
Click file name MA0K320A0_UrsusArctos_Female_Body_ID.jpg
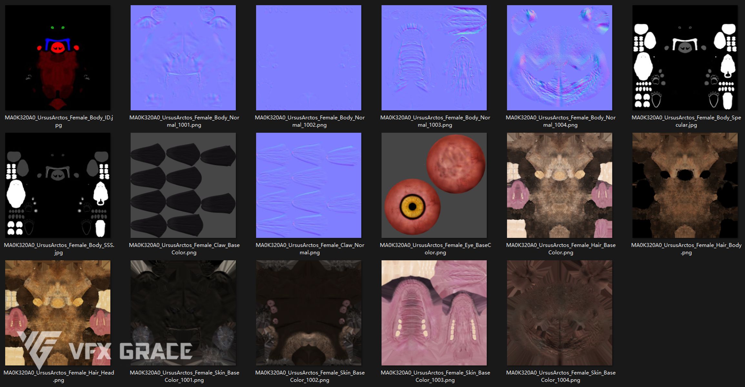(59, 121)
